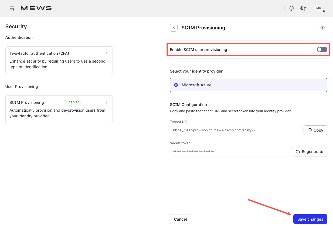This screenshot has width=333, height=229.
Task: Select the Microsoft Azure radio option
Action: [x=248, y=85]
